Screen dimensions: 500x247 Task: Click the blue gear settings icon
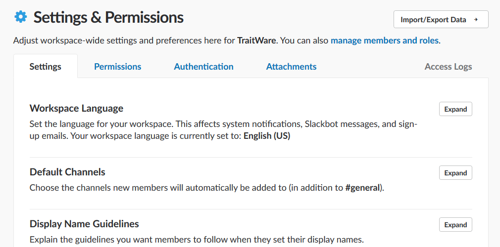[21, 17]
